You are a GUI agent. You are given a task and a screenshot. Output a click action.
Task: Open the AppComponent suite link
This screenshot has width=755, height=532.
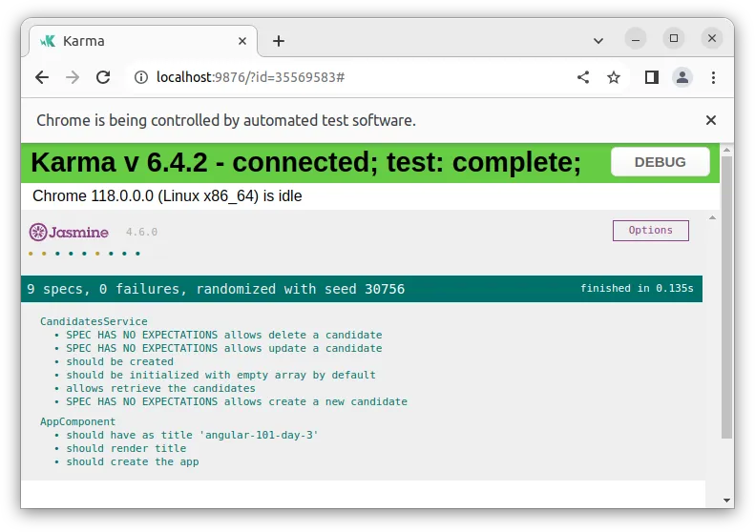[77, 421]
